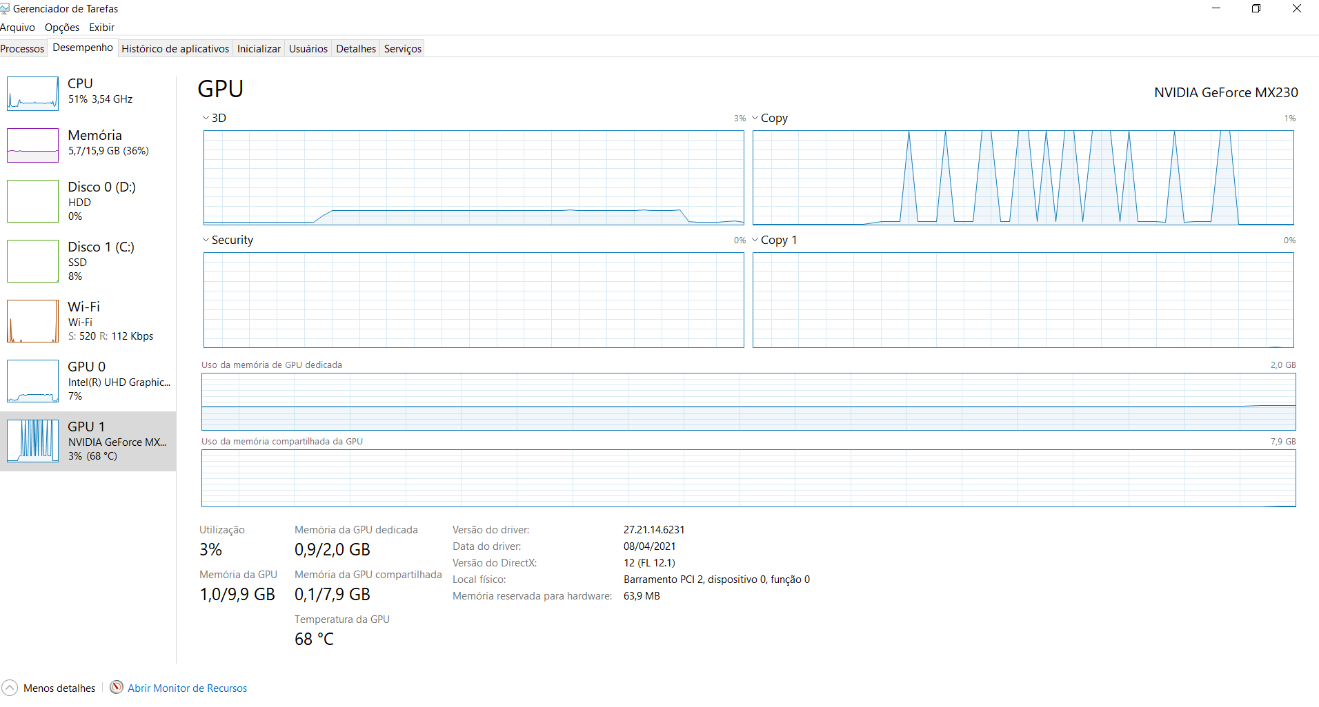Switch to the Inicializar tab
This screenshot has height=707, width=1319.
[x=259, y=48]
